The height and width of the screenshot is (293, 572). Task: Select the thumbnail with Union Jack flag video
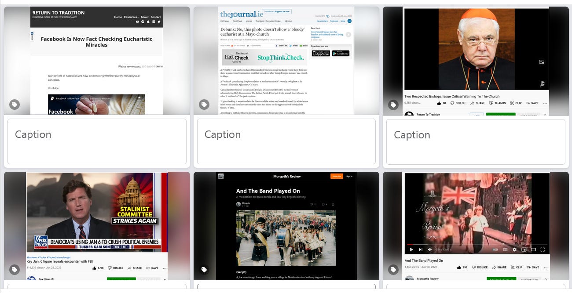(476, 226)
